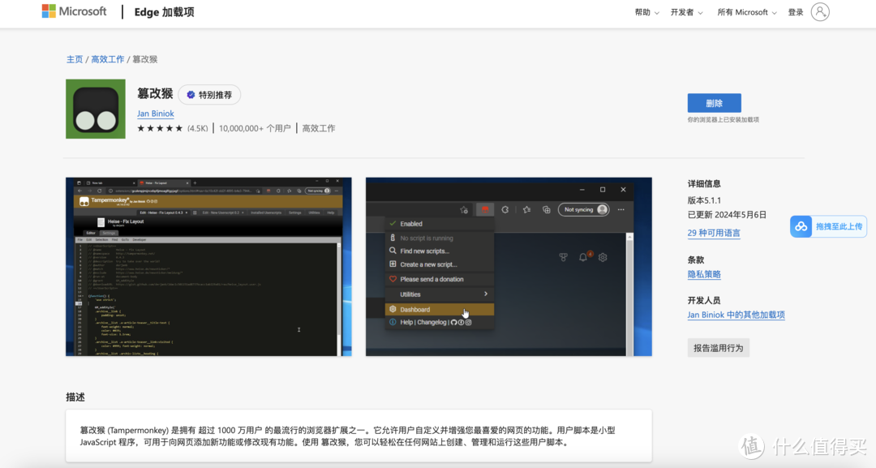This screenshot has width=876, height=468.
Task: Click the 特别推荐 featured badge
Action: pyautogui.click(x=209, y=95)
